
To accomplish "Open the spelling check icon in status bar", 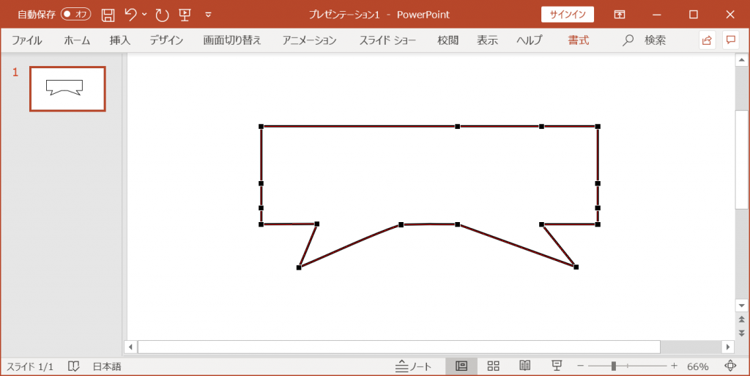I will click(x=73, y=366).
